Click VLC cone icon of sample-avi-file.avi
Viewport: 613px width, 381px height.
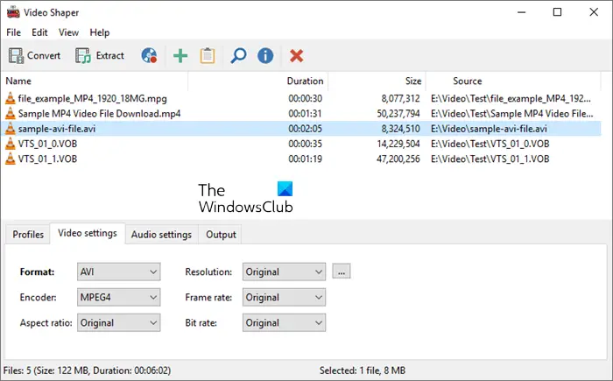coord(11,128)
